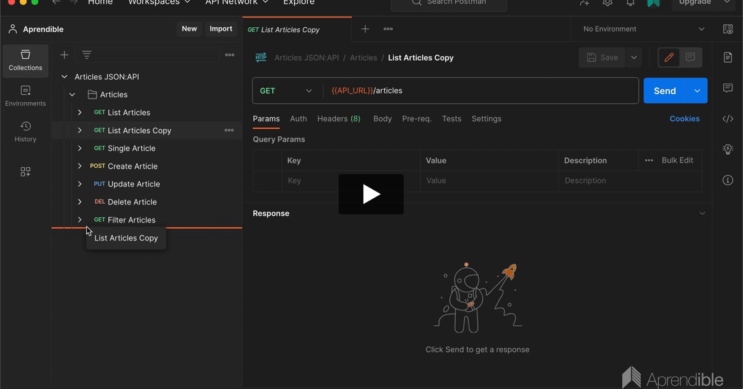Open the Environments sidebar panel
Viewport: 743px width, 389px height.
25,96
